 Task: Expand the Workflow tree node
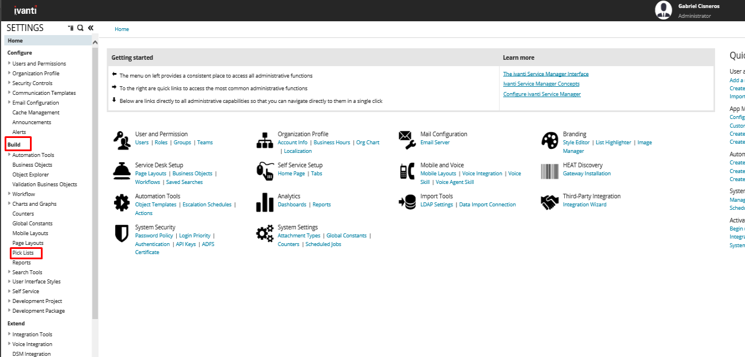(9, 194)
